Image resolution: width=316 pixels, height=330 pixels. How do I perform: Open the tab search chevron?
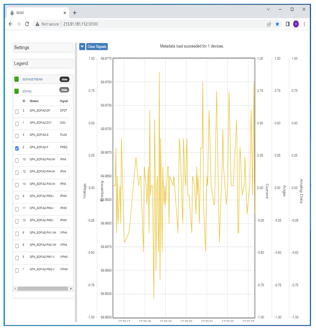[x=268, y=9]
